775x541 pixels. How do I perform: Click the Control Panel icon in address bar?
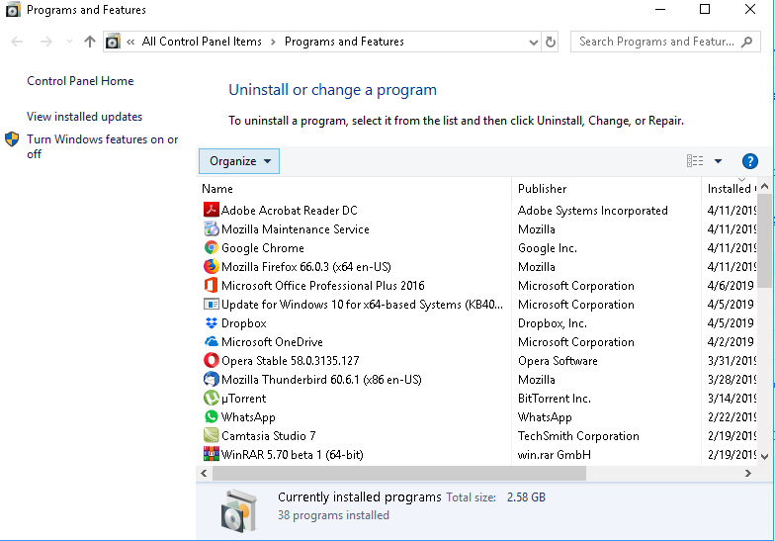click(113, 42)
